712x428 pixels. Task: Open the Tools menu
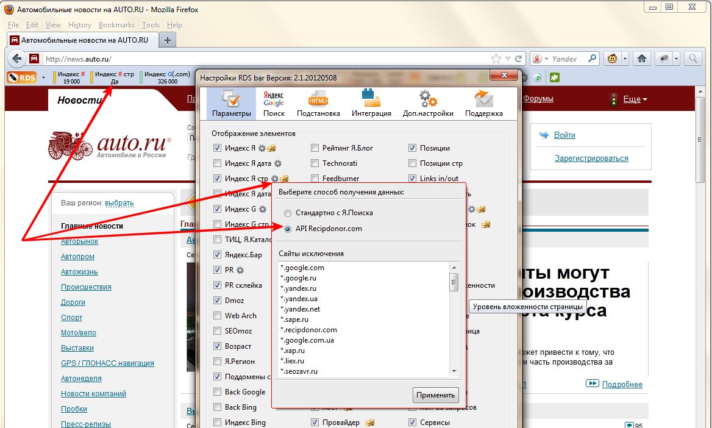tap(151, 25)
